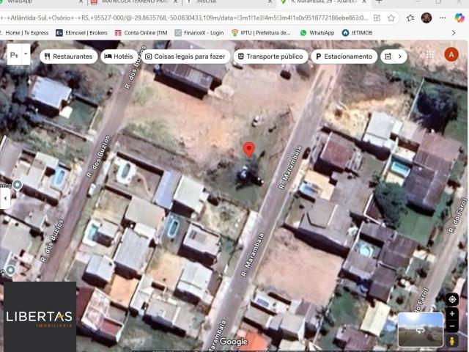Viewport: 469px width, 352px height.
Task: Expand the dropdown arrow next to Pt
Action: [x=26, y=54]
